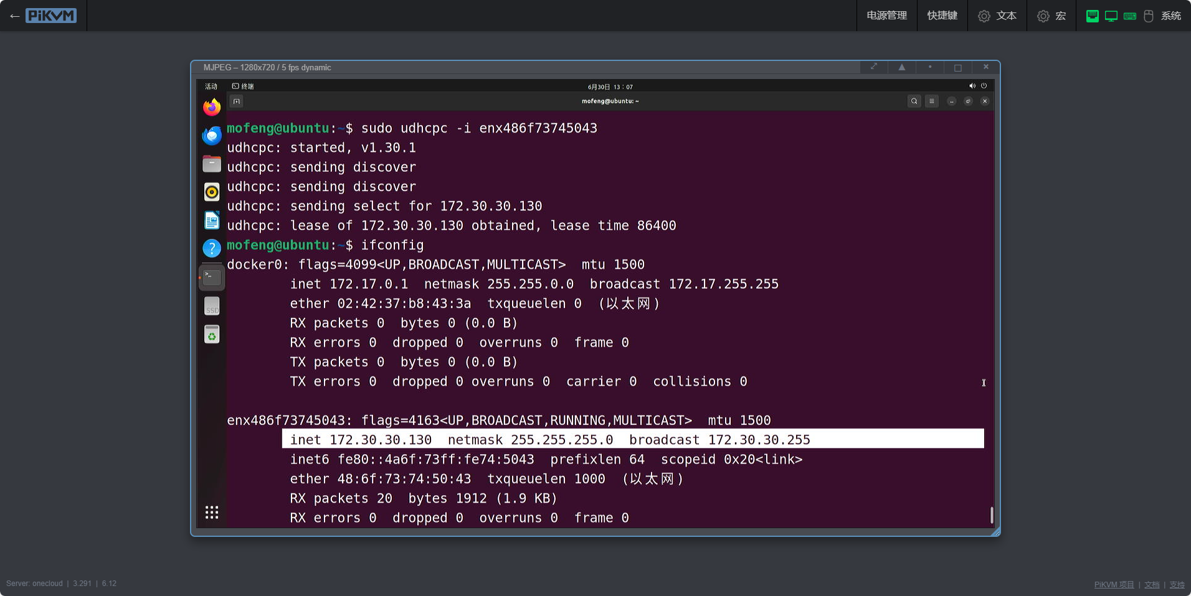Open the Files manager dock icon

click(x=212, y=164)
